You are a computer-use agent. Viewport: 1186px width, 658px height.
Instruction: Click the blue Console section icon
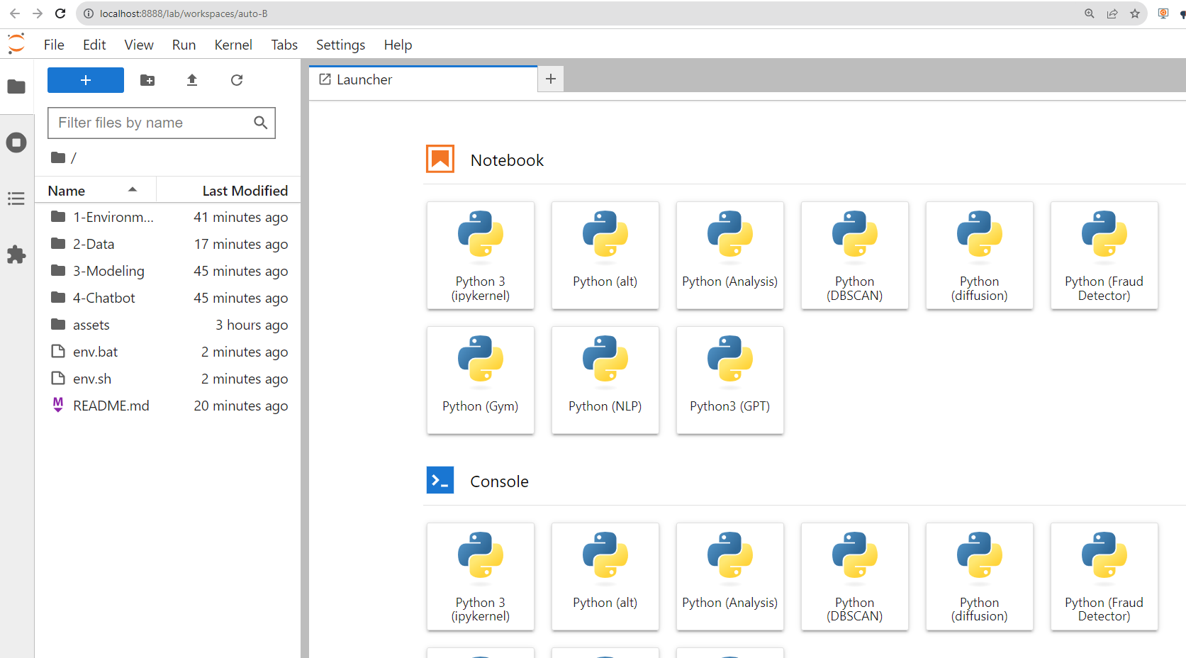pyautogui.click(x=440, y=480)
